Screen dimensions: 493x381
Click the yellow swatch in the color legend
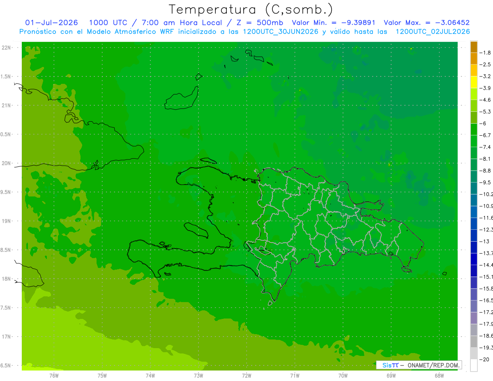coord(474,82)
